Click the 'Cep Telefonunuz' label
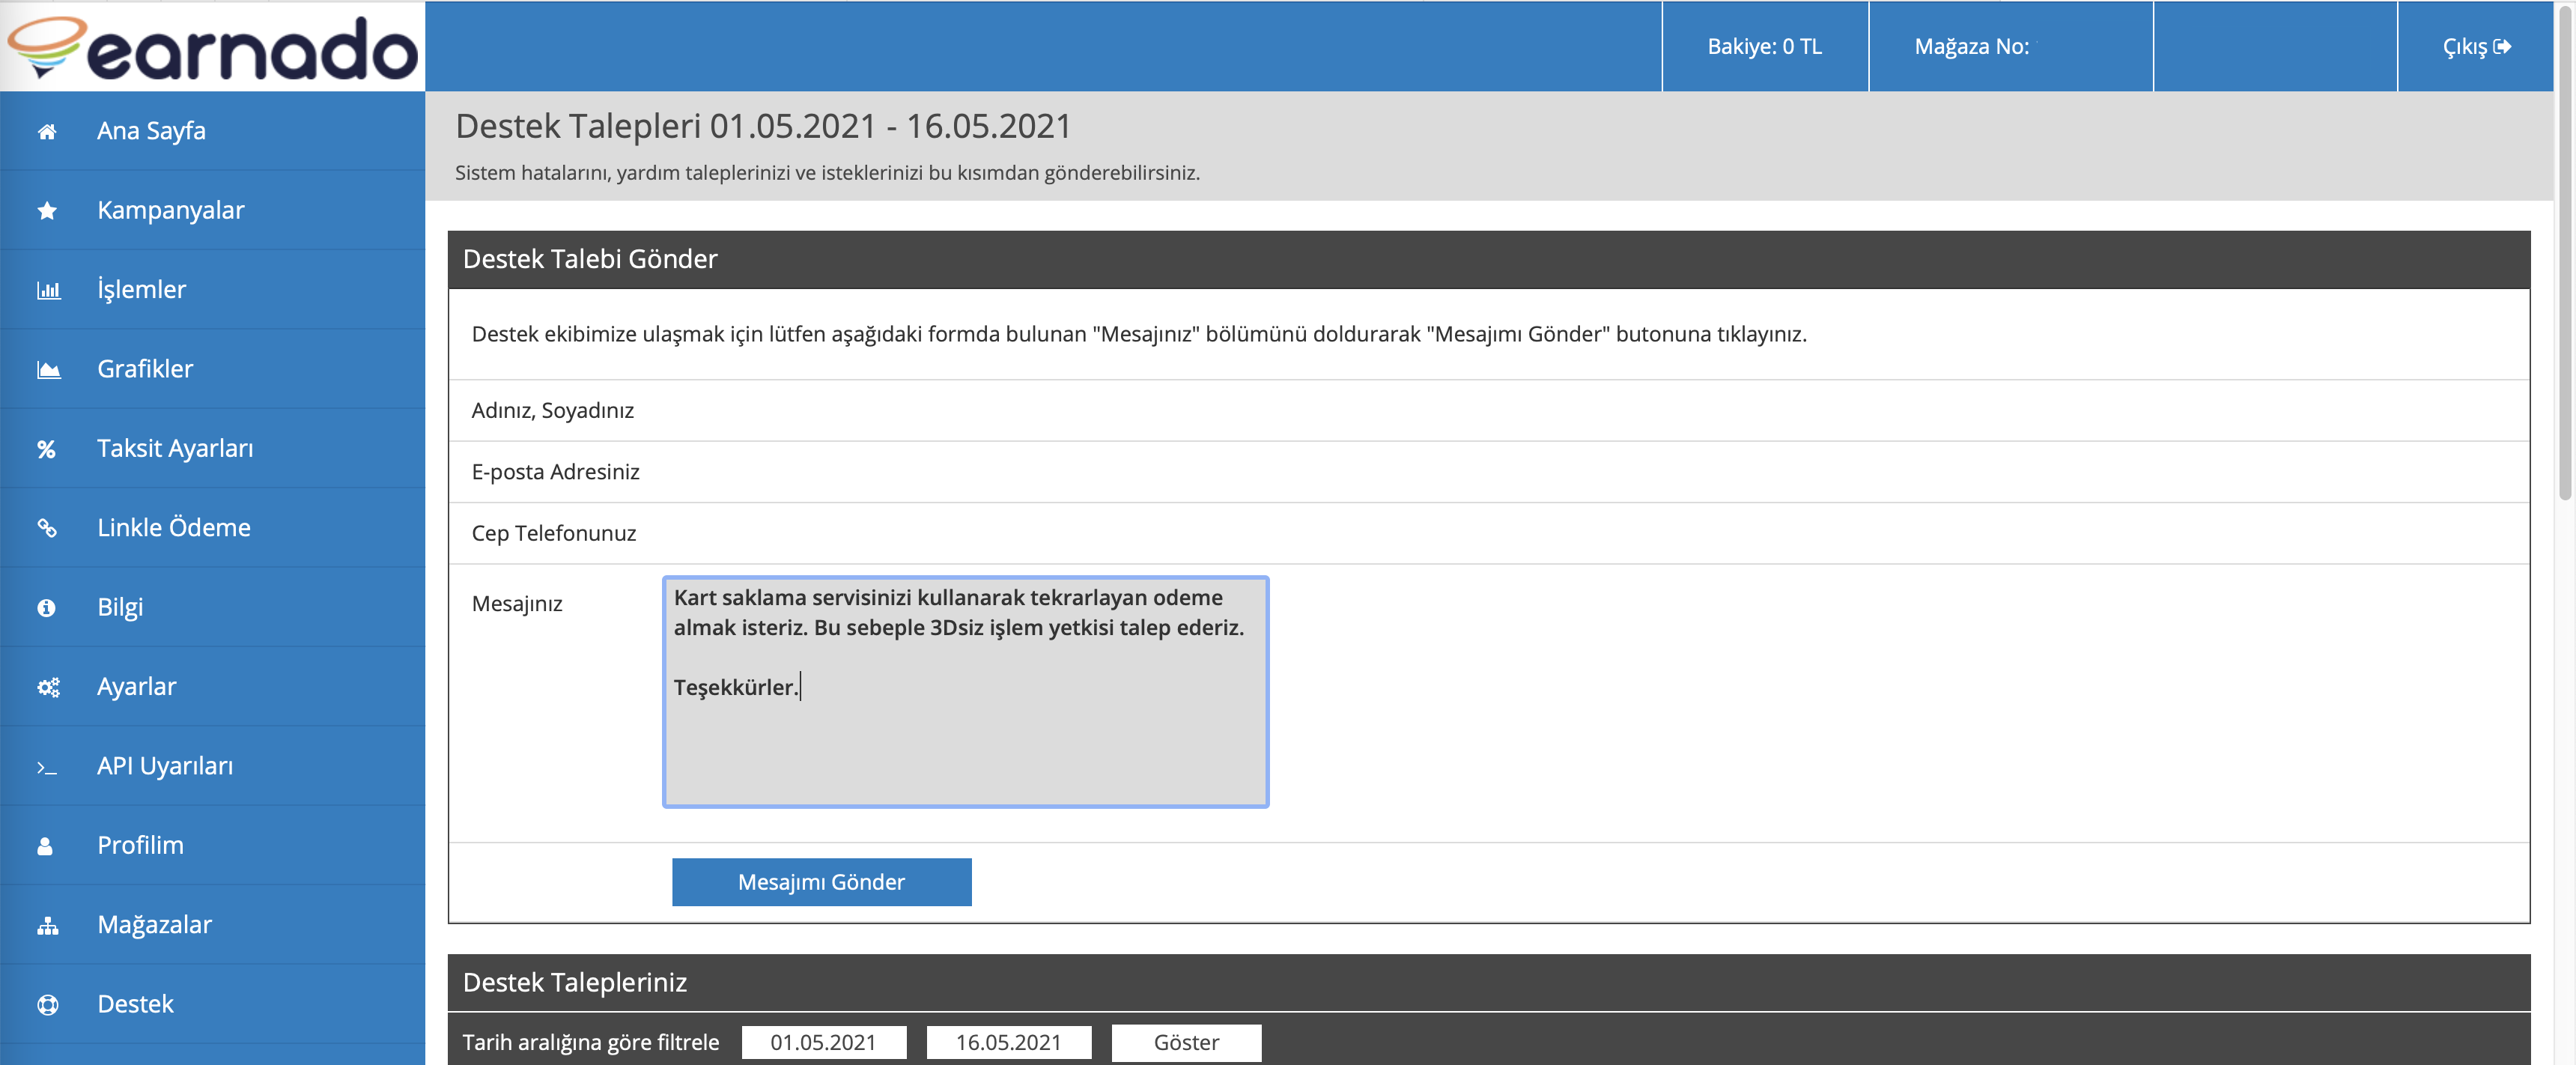This screenshot has width=2576, height=1065. coord(553,533)
